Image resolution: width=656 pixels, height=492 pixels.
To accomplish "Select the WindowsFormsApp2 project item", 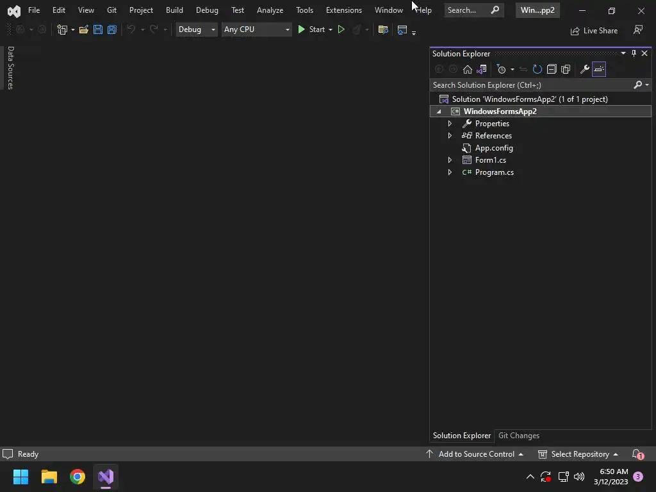I will (x=500, y=111).
